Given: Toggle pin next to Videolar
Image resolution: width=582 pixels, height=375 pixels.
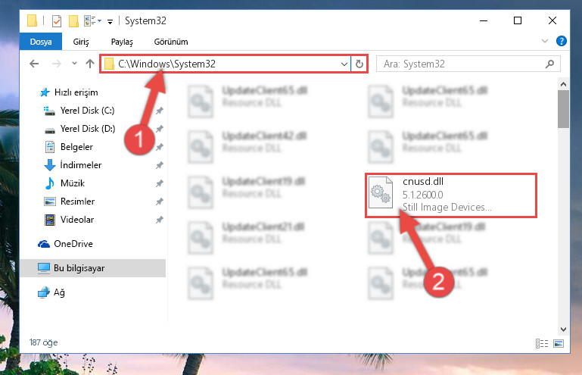Looking at the screenshot, I should [159, 220].
